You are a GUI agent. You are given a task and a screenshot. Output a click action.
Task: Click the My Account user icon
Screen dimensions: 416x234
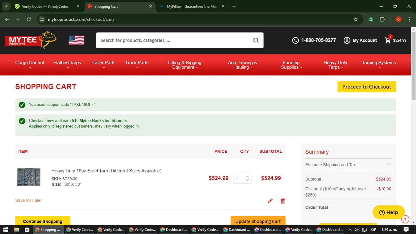347,41
